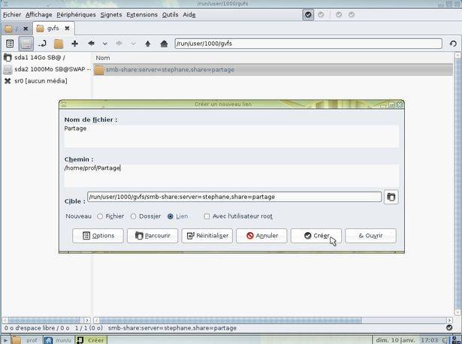Click the Cible path input field
Screen dimensions: 462x344
tap(234, 197)
